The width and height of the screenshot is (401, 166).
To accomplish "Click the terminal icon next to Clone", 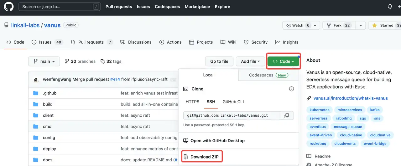I will click(186, 89).
